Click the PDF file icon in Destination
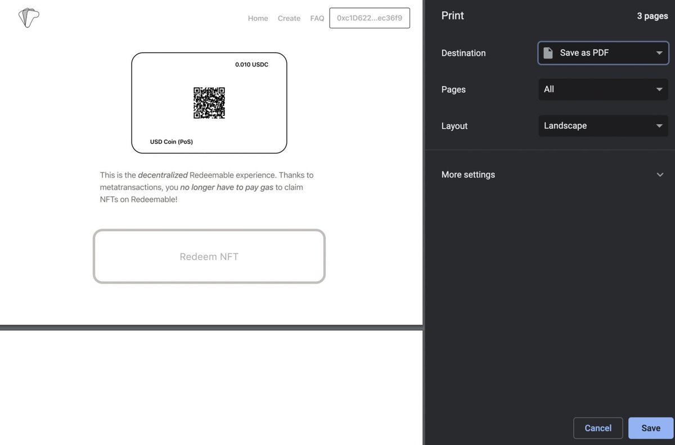This screenshot has width=675, height=445. (548, 53)
